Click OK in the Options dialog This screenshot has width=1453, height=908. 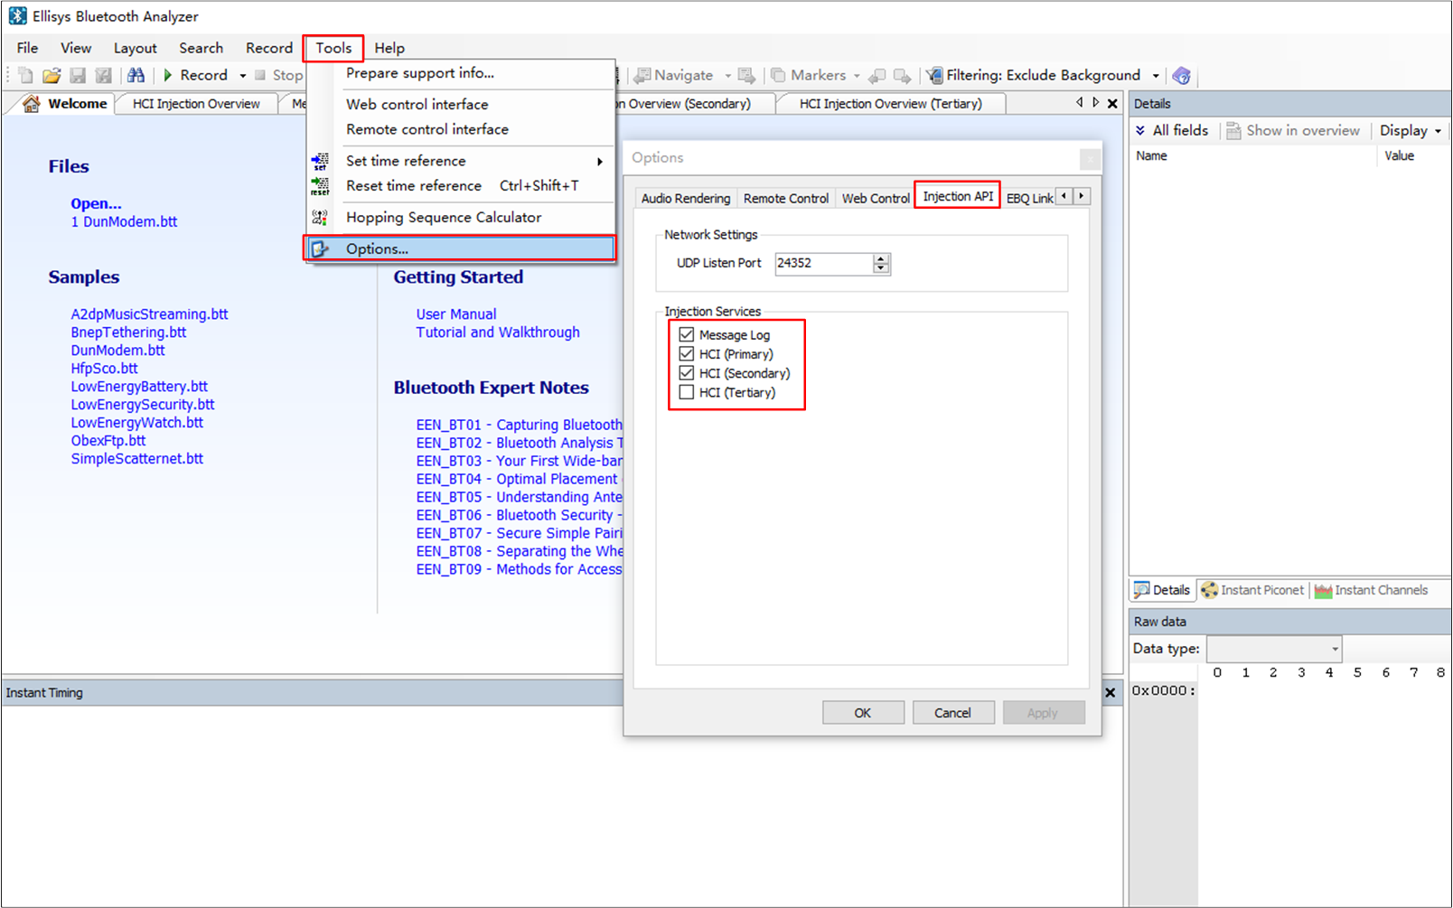click(863, 713)
